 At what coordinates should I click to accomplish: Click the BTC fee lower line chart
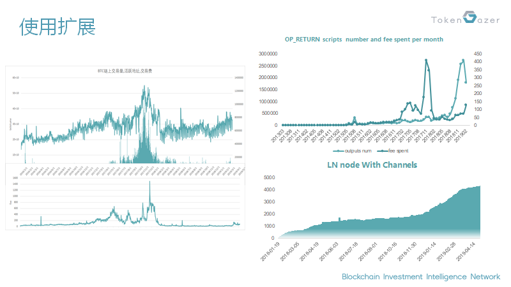coord(130,203)
